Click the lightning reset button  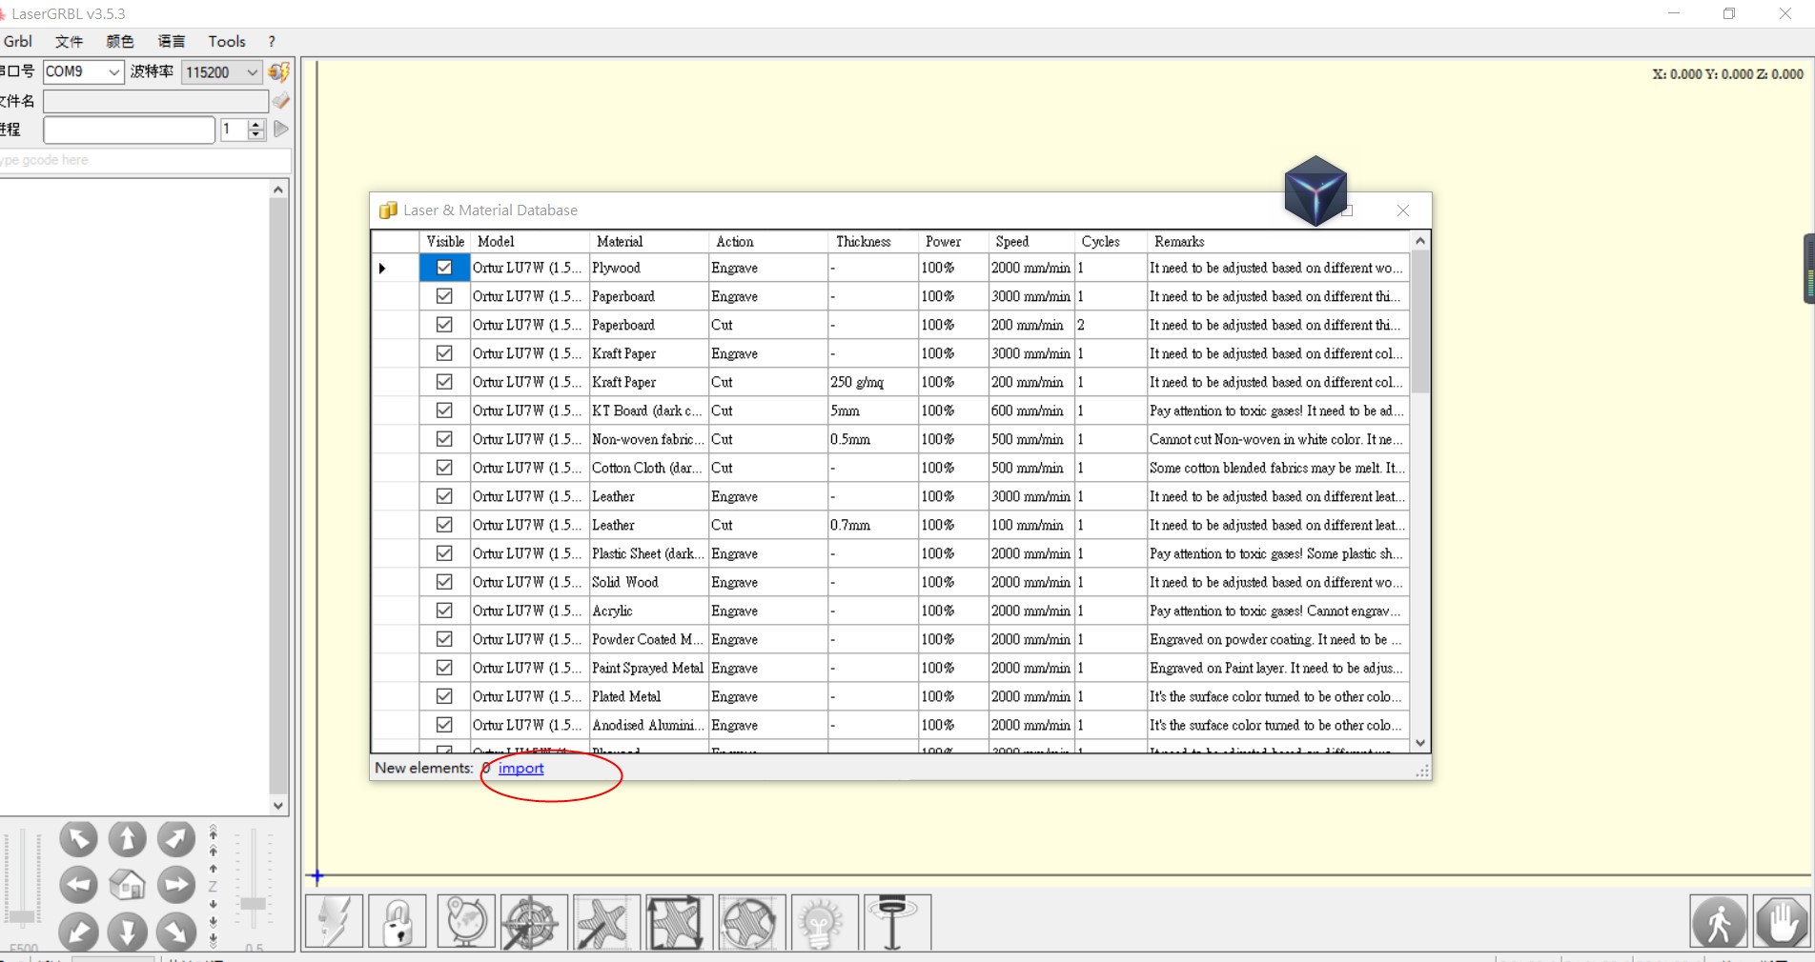click(x=335, y=921)
